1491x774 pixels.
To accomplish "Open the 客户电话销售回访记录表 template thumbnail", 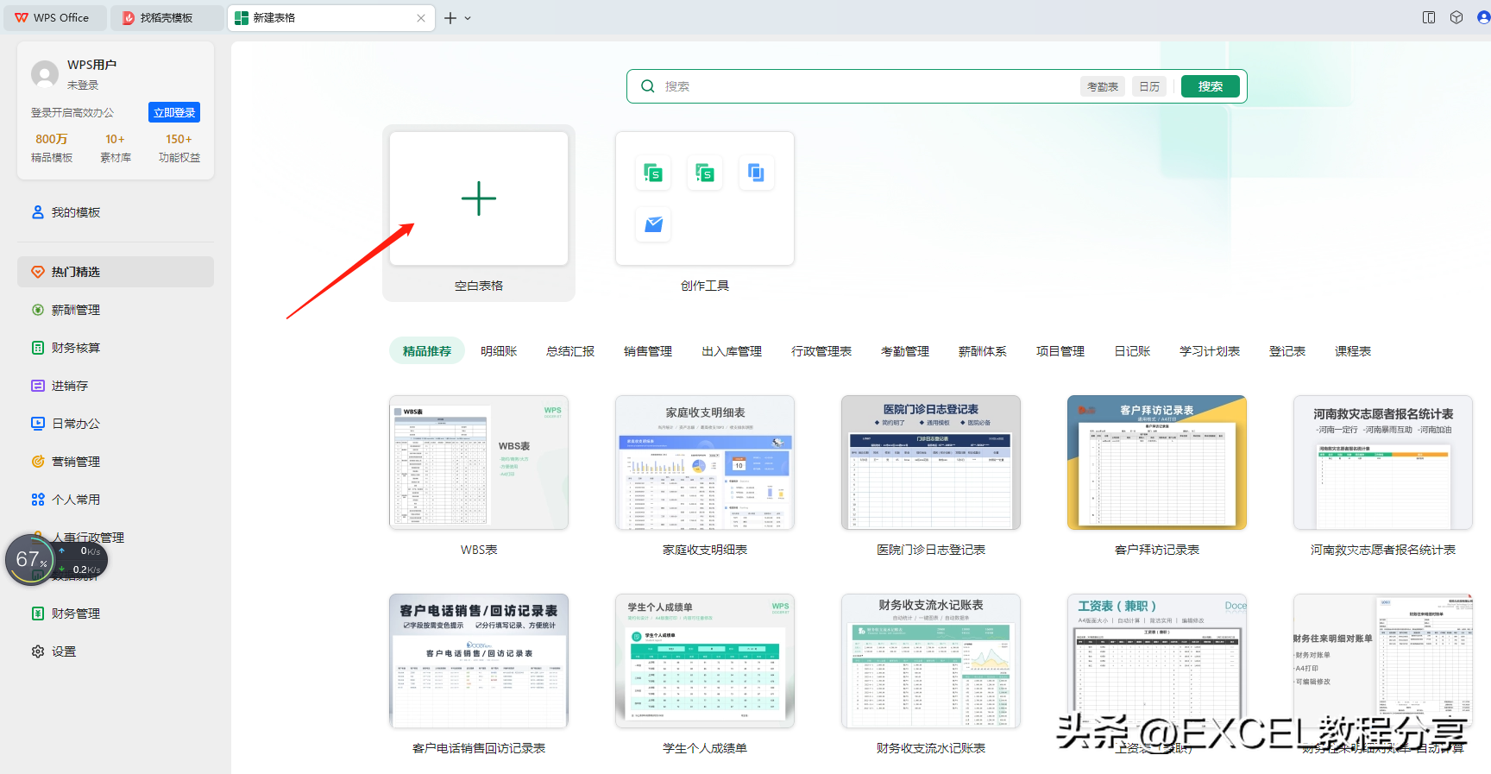I will pyautogui.click(x=479, y=661).
